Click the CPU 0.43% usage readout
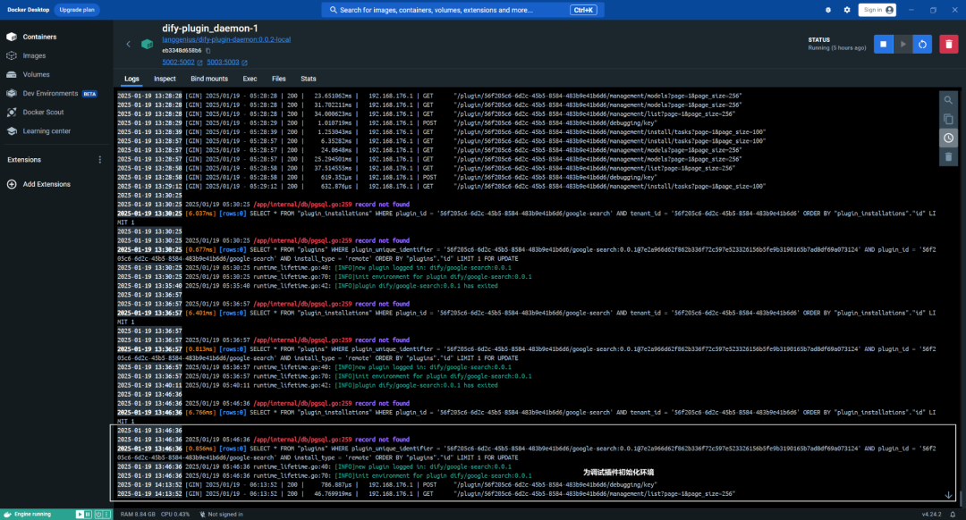This screenshot has width=966, height=520. (175, 515)
